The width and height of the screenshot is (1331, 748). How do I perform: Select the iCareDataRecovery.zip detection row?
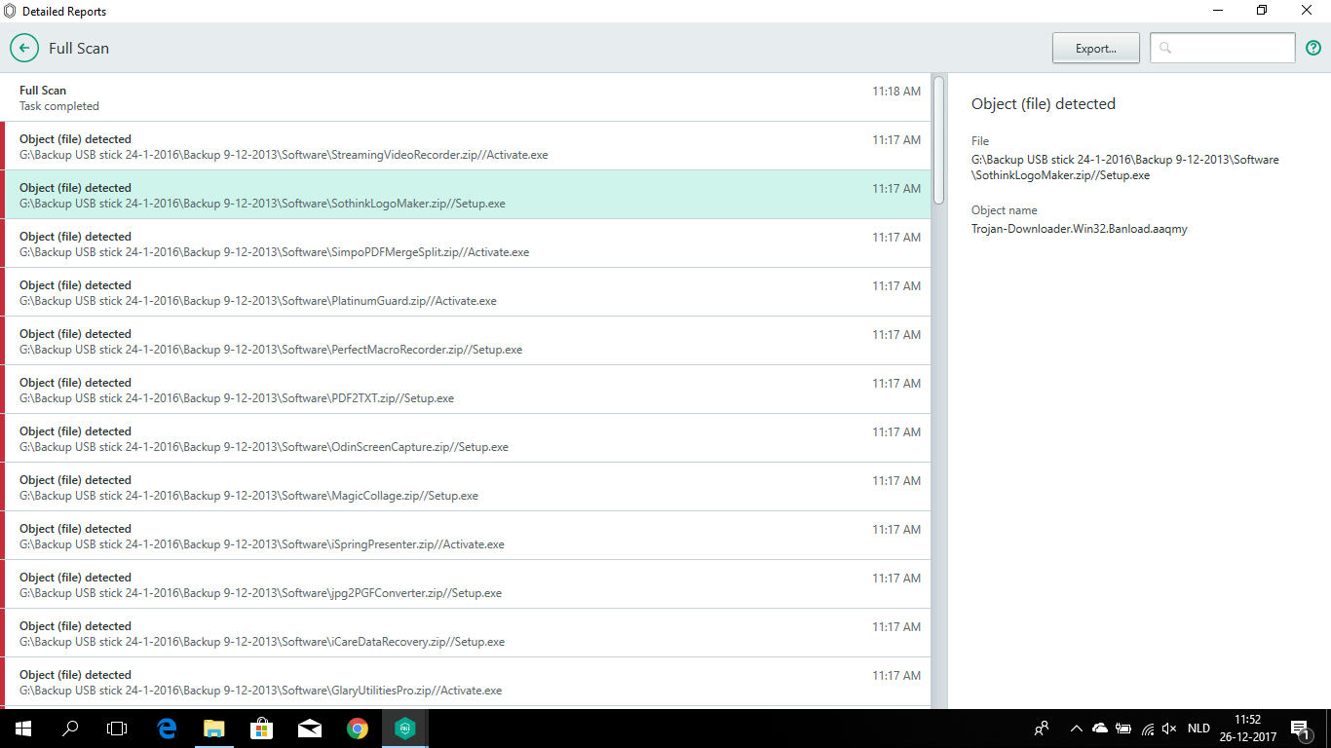[465, 633]
